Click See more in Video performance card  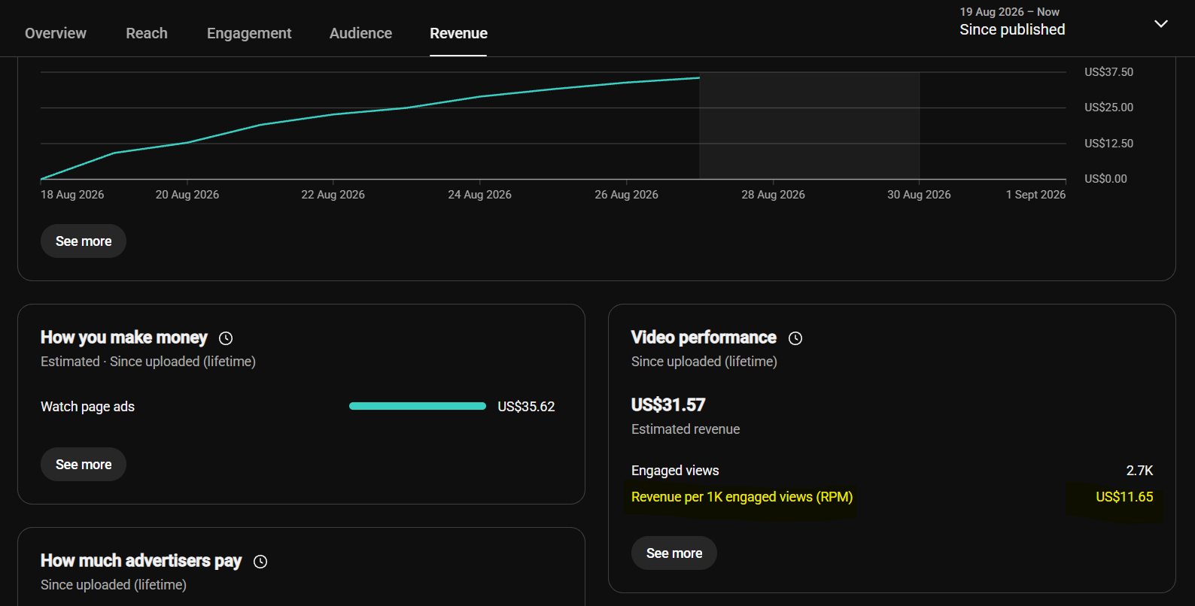pos(674,553)
